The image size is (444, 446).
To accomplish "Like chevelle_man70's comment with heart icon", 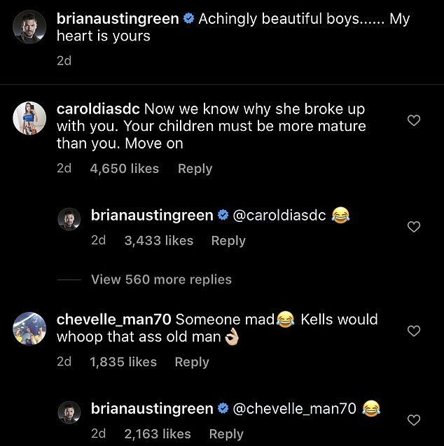I will (x=414, y=330).
